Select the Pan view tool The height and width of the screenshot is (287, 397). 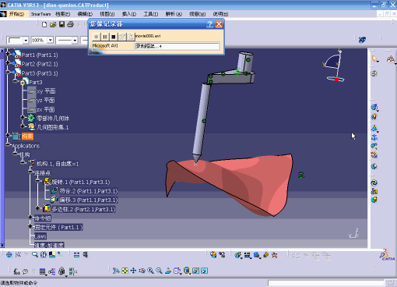tap(133, 271)
